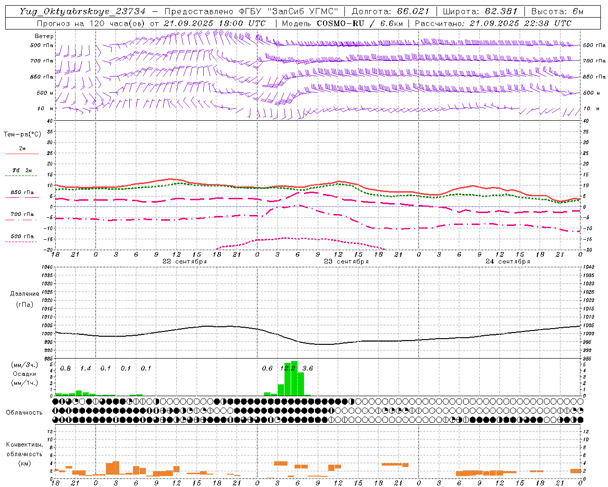Click the forecast start time 21.09.2025 18:00 UTC
Screen dimensions: 608x487
coord(215,23)
